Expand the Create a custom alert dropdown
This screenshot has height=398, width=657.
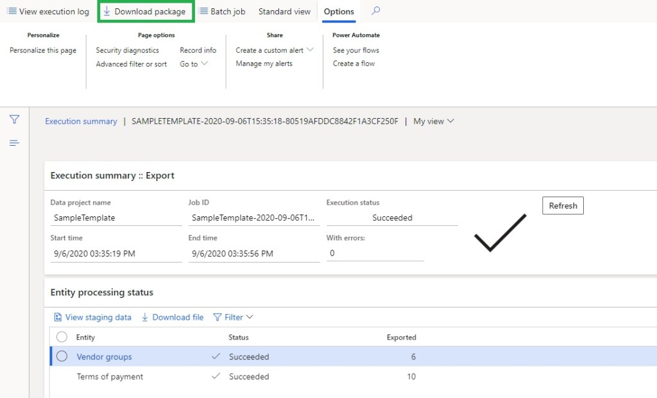tap(311, 50)
